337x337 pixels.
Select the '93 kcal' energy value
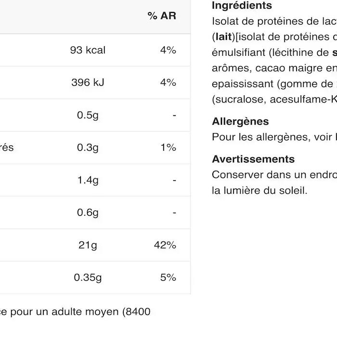click(88, 50)
